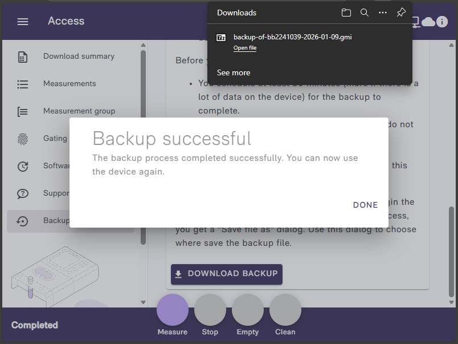The height and width of the screenshot is (344, 458).
Task: Click the info icon in header
Action: point(442,22)
